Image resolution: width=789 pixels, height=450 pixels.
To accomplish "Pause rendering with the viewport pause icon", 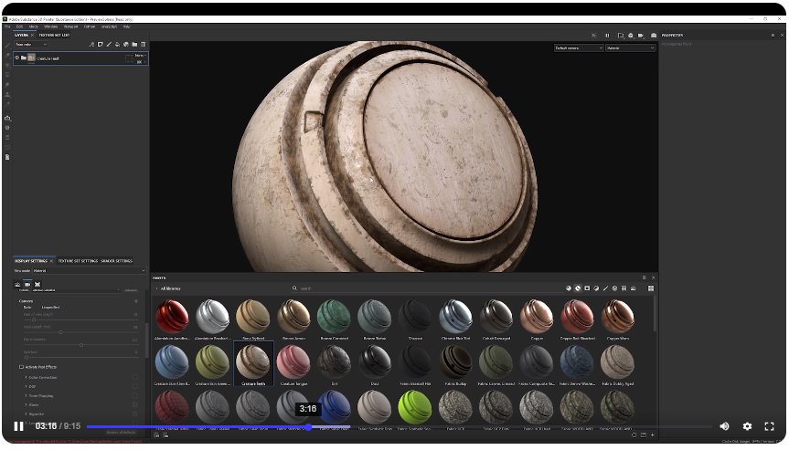I will coord(607,36).
